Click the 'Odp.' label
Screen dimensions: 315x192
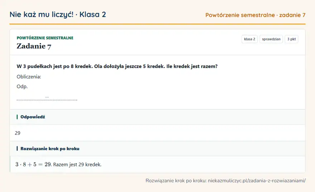pyautogui.click(x=22, y=87)
